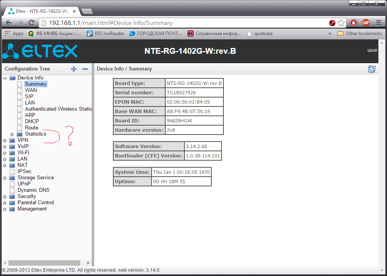Open the Other bookmarks folder
387x276 pixels.
point(360,34)
